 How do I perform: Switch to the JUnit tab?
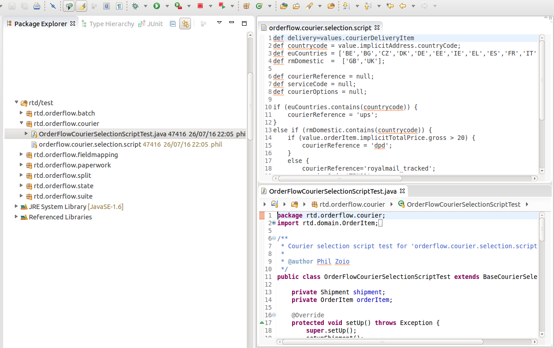pyautogui.click(x=151, y=23)
